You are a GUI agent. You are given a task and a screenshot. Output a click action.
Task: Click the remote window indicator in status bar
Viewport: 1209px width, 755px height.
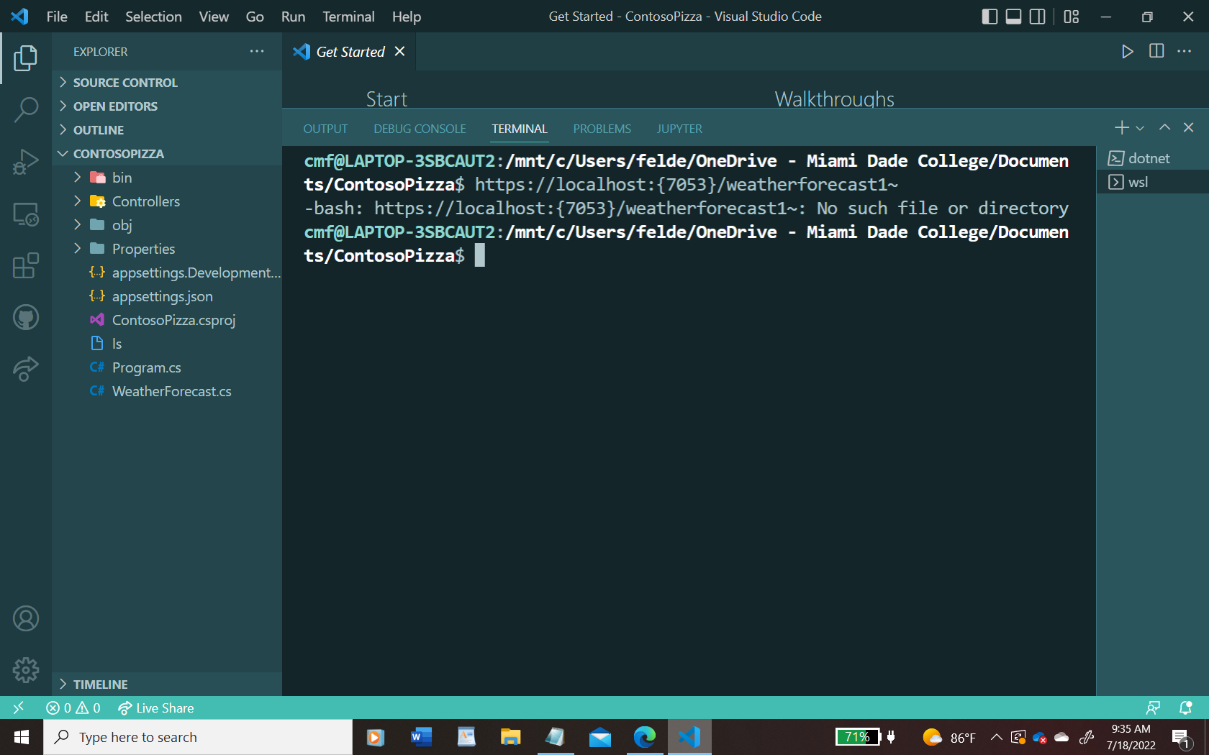point(19,708)
